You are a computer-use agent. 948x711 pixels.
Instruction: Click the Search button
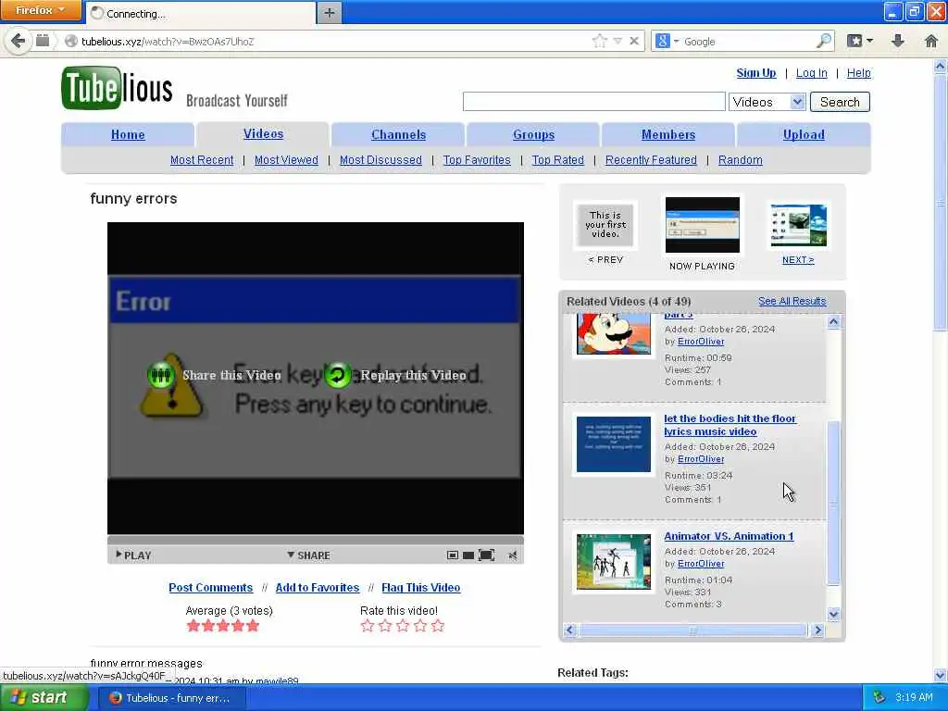coord(840,102)
